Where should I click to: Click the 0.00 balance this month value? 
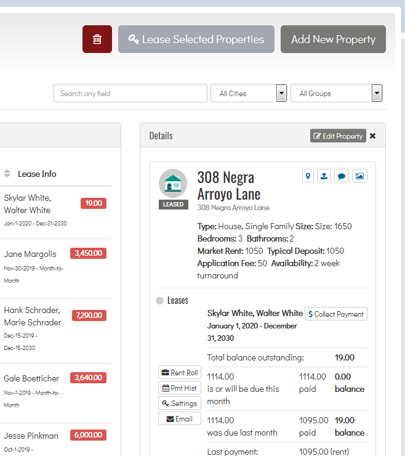coord(343,377)
